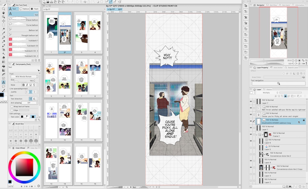Collapse the Frame 1 layer folder
The width and height of the screenshot is (308, 189).
(x=257, y=134)
